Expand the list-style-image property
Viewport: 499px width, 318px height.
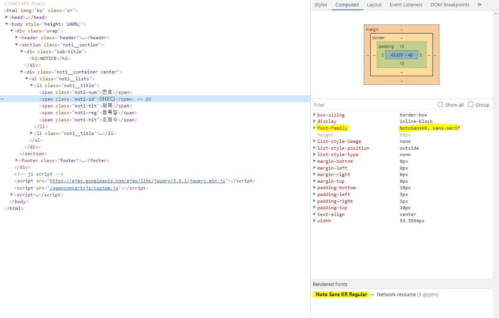click(314, 141)
